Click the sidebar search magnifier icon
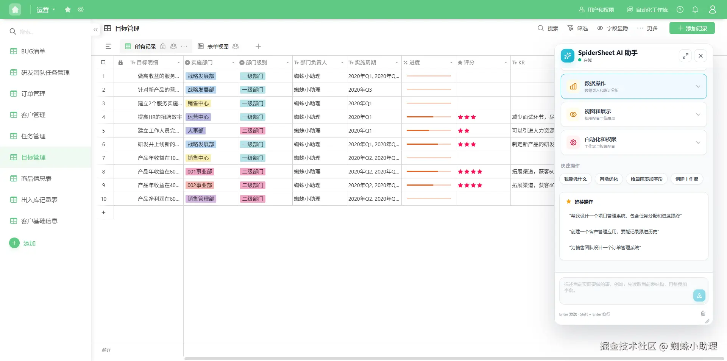This screenshot has height=361, width=727. click(13, 31)
